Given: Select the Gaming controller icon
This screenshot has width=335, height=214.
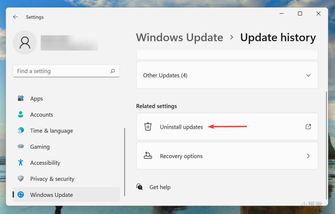Looking at the screenshot, I should tap(20, 147).
